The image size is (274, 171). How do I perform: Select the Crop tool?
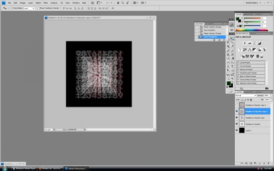coord(228,47)
